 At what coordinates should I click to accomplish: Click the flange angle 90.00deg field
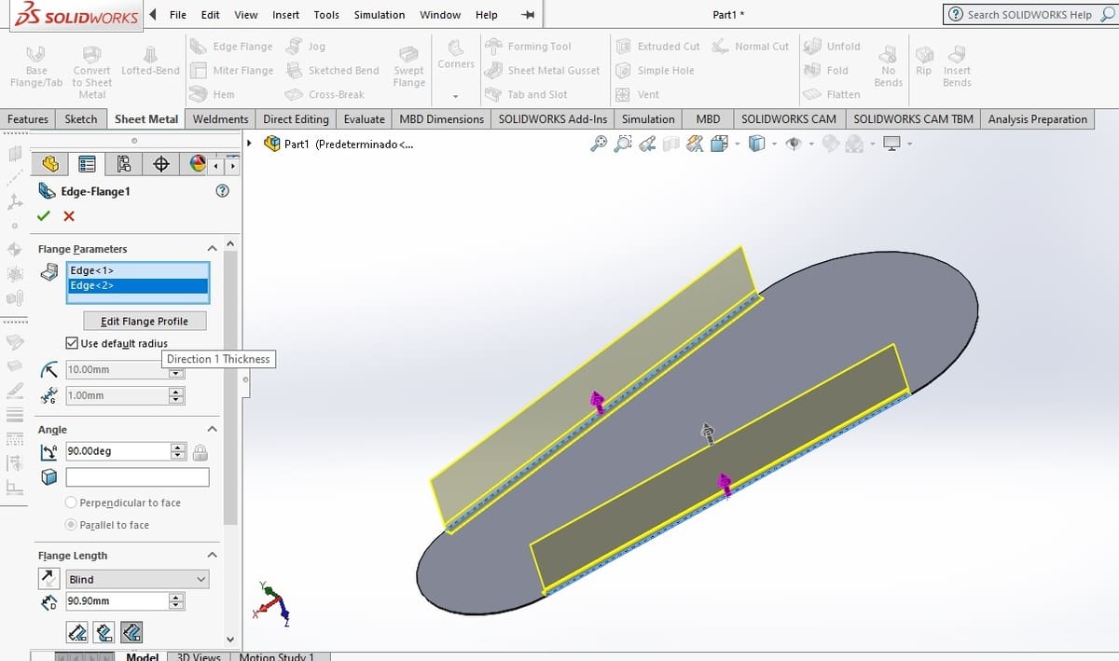point(117,451)
